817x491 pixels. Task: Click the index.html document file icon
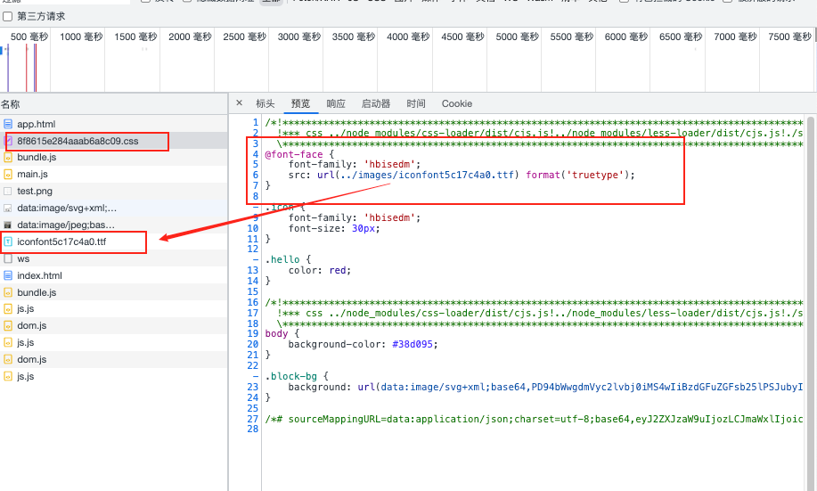[x=8, y=275]
